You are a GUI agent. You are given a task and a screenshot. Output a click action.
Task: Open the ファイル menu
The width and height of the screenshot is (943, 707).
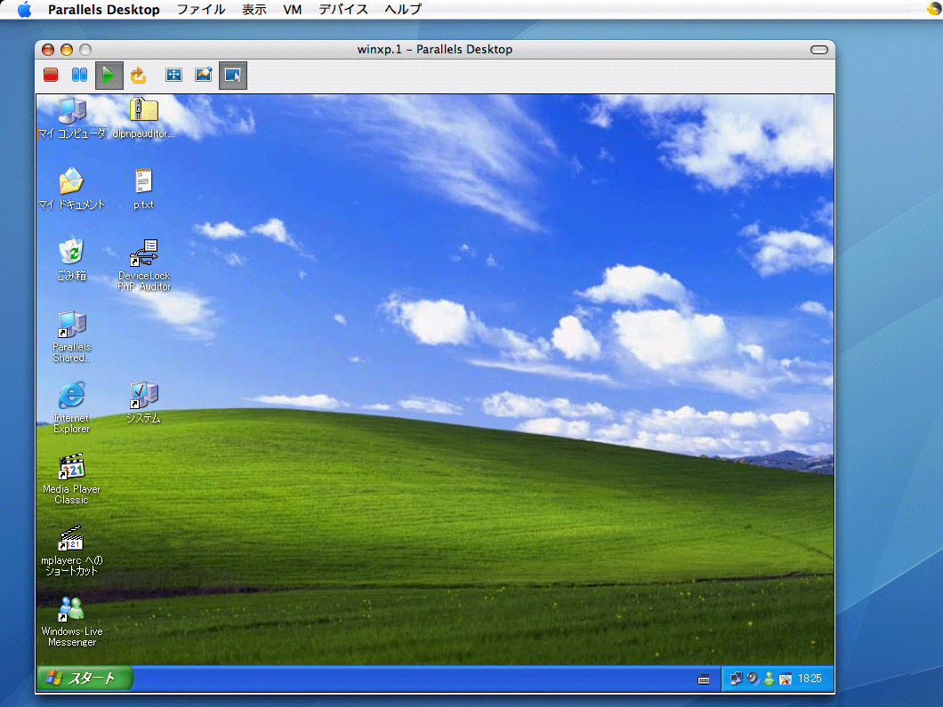click(x=201, y=10)
